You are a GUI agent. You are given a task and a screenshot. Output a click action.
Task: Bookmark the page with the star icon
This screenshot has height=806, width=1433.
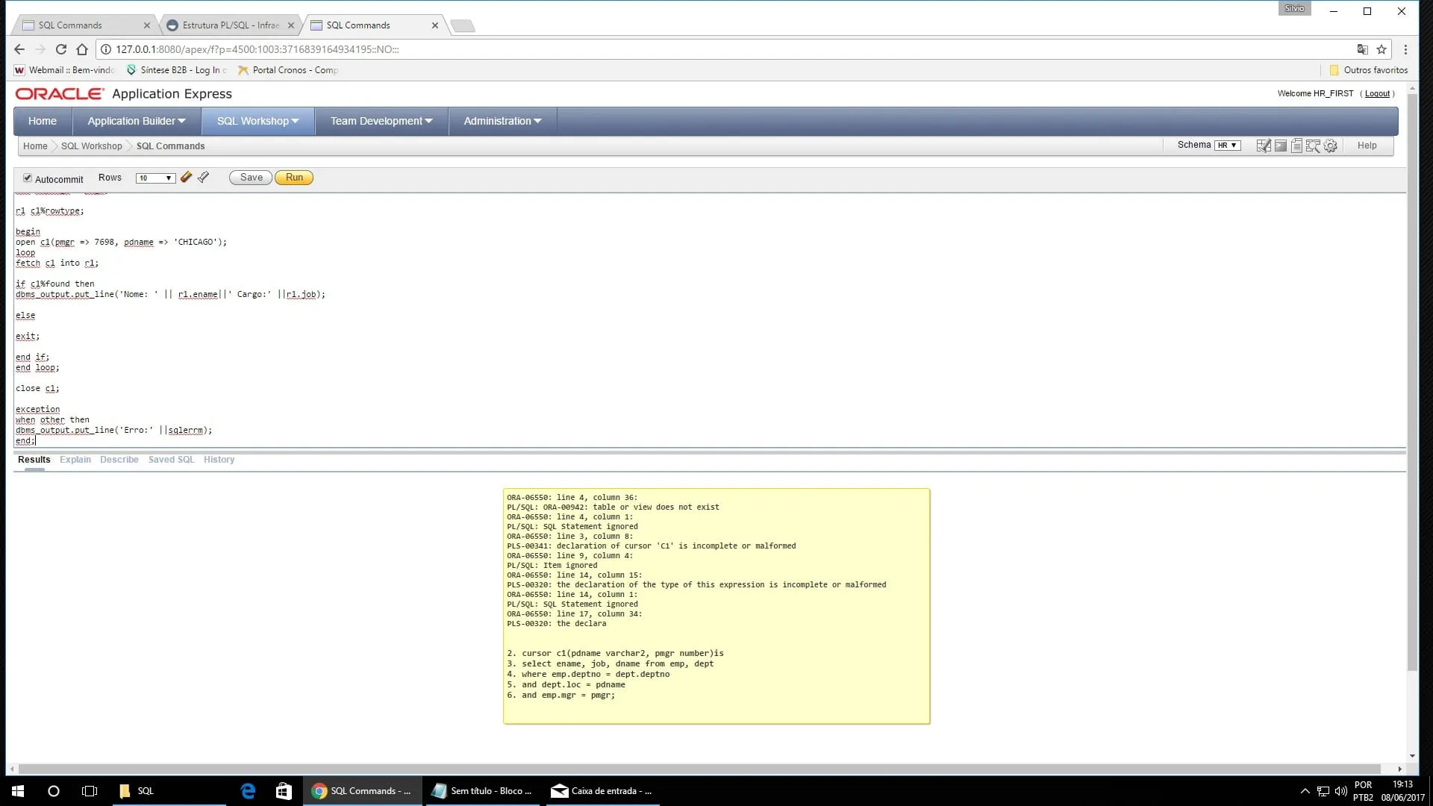click(x=1382, y=49)
